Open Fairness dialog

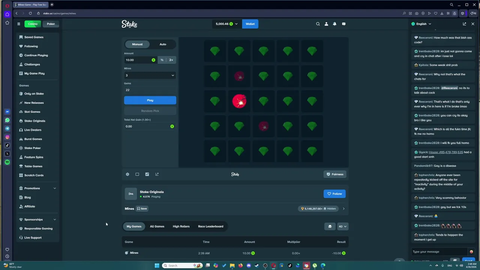[335, 174]
